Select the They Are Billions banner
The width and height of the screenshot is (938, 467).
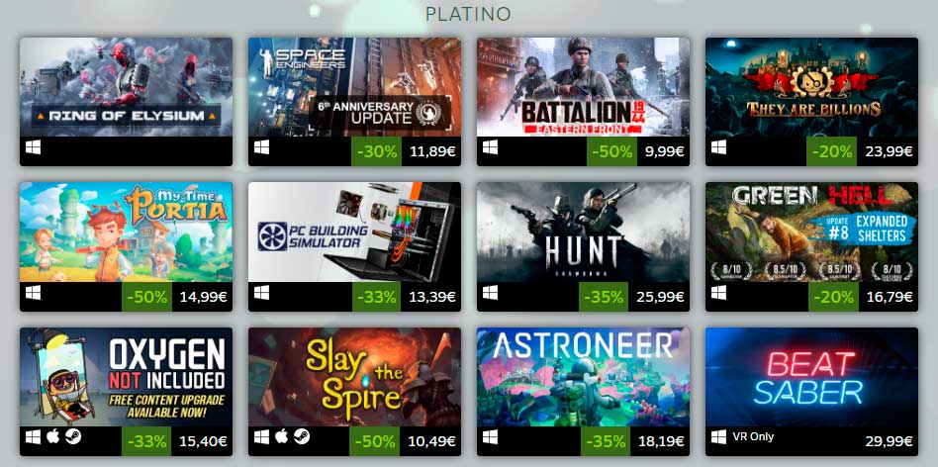[x=811, y=87]
